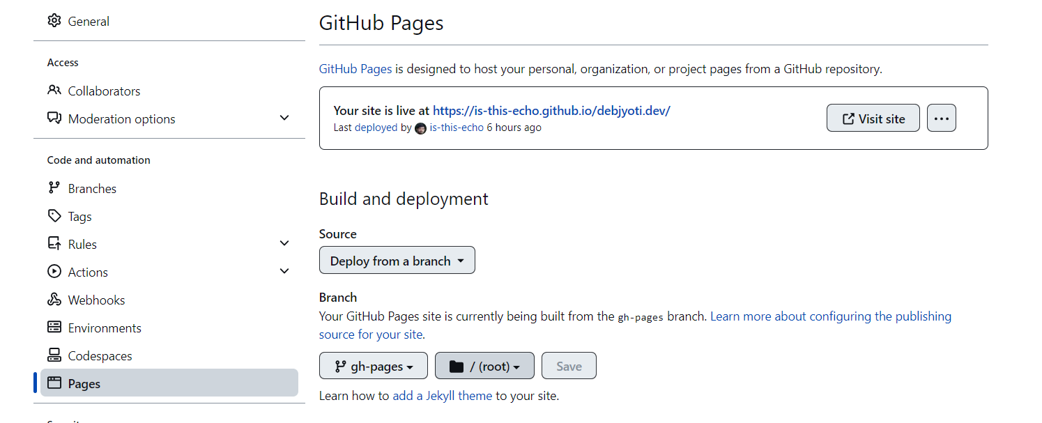Click the deployed link
This screenshot has height=423, width=1042.
(x=376, y=128)
